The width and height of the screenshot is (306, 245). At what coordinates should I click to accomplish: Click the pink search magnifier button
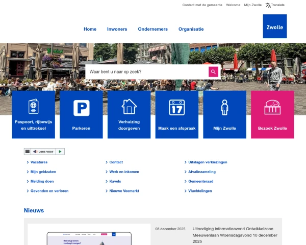click(213, 71)
